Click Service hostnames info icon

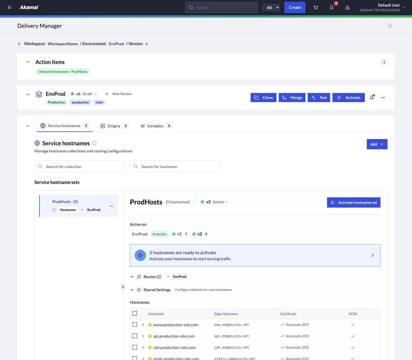94,143
